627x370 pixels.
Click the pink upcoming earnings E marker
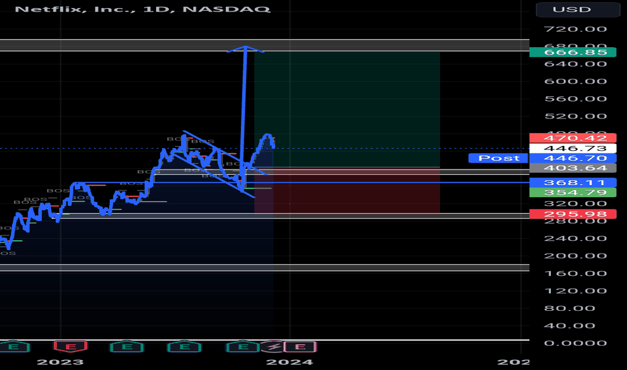point(300,347)
